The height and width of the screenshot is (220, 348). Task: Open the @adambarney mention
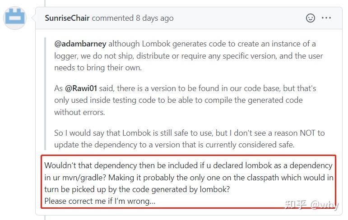tap(80, 44)
